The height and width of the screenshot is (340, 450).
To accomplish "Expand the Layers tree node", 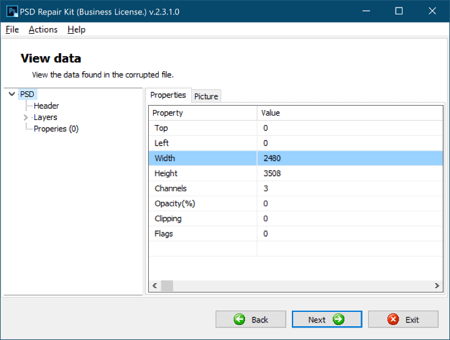I will tap(26, 117).
